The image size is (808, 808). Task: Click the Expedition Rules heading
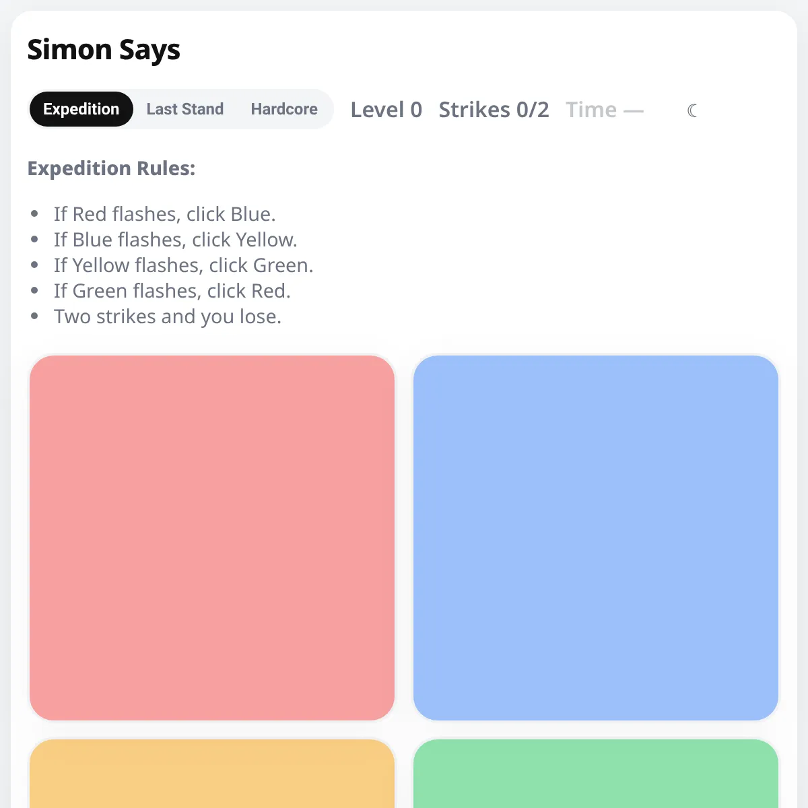click(111, 168)
